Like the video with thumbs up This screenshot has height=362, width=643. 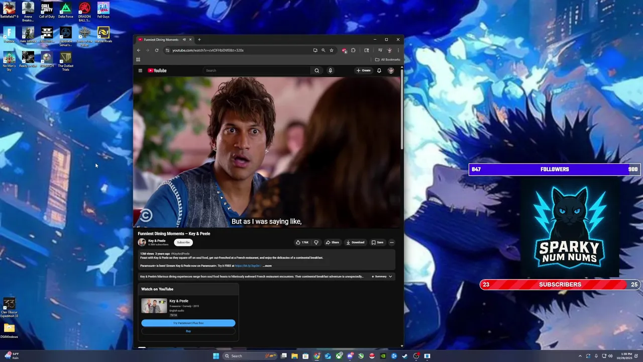pos(302,242)
